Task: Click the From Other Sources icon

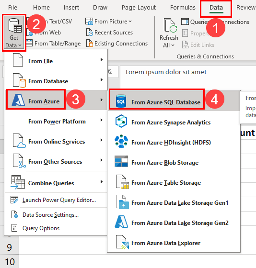Action: (x=19, y=161)
